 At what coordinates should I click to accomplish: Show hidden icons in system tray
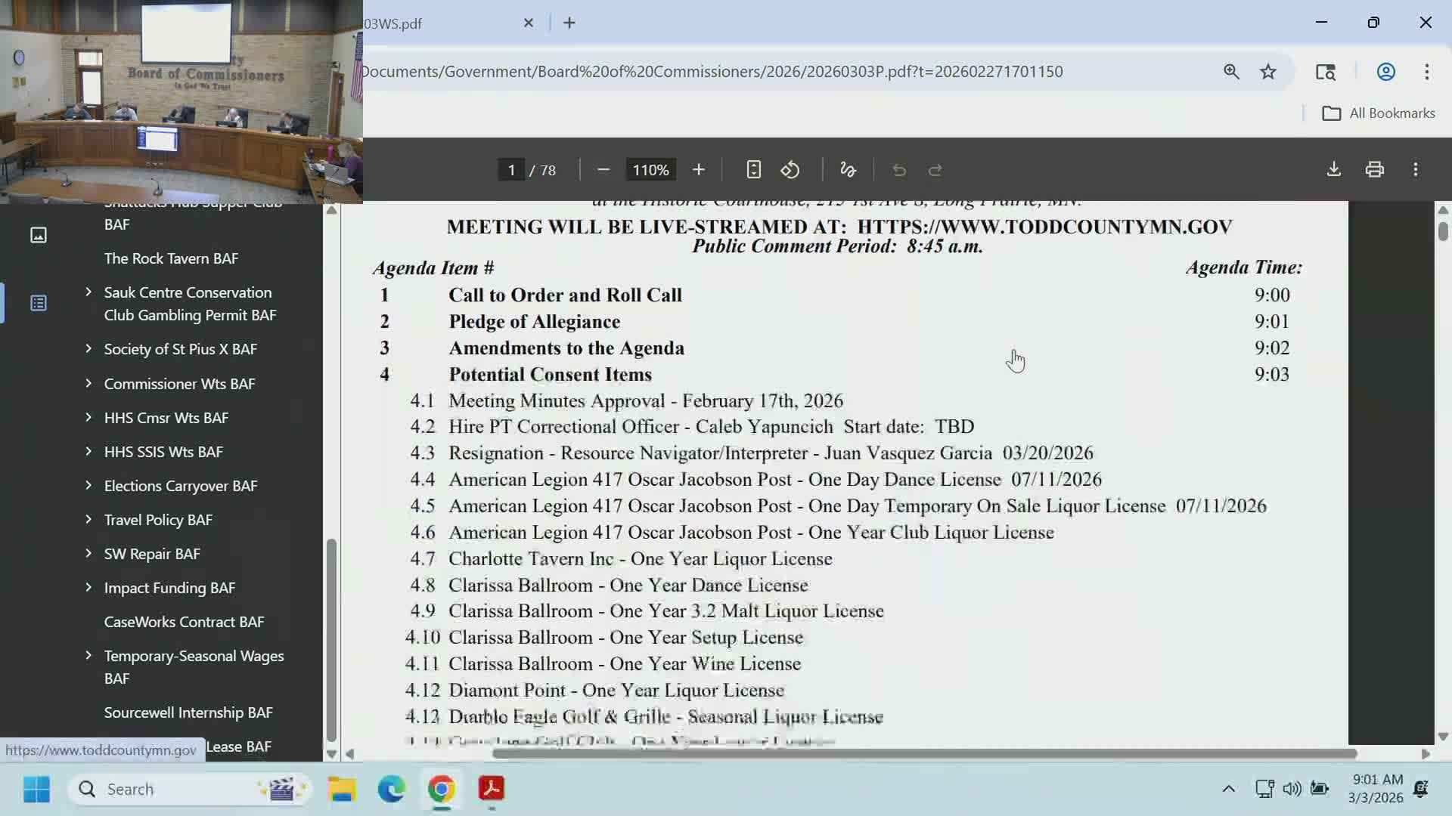pos(1228,788)
